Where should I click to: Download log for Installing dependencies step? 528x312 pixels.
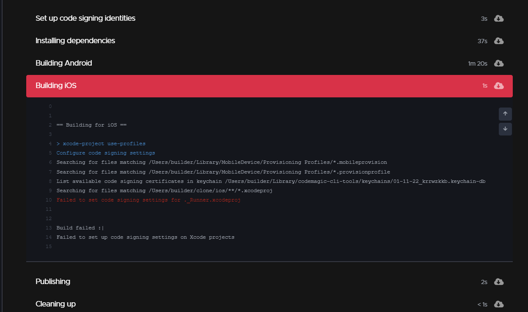499,41
